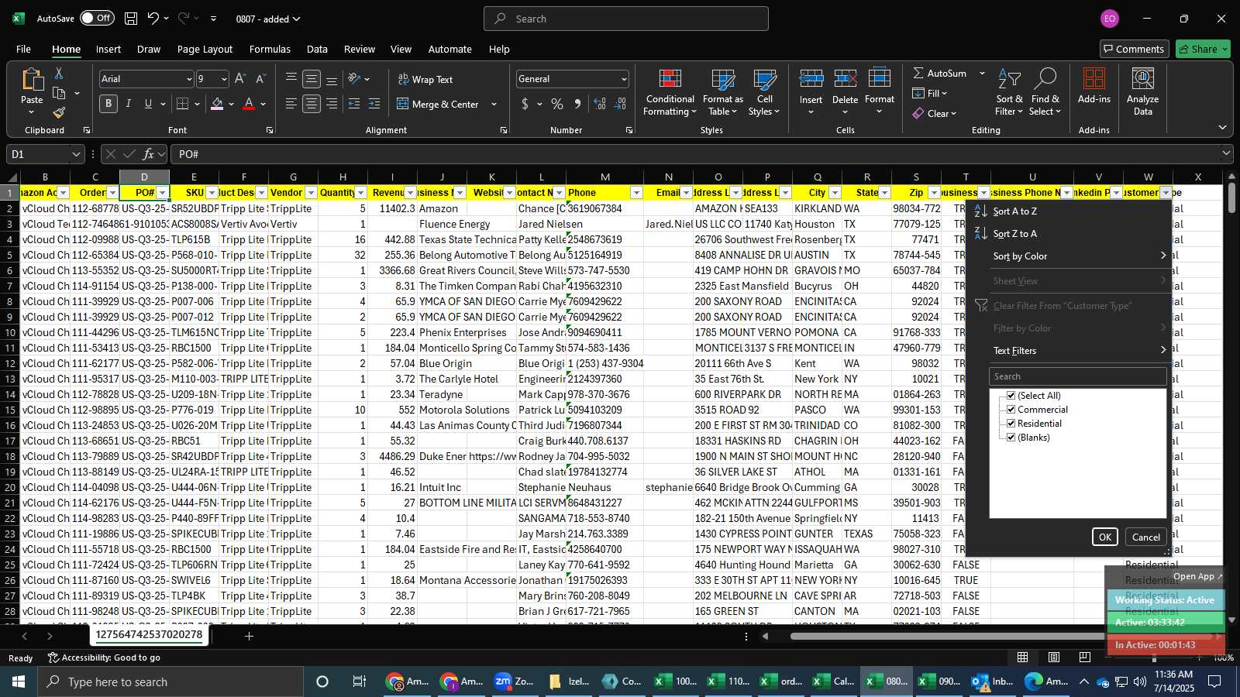Apply Underline formatting
Screen dimensions: 1240x697
[148, 104]
